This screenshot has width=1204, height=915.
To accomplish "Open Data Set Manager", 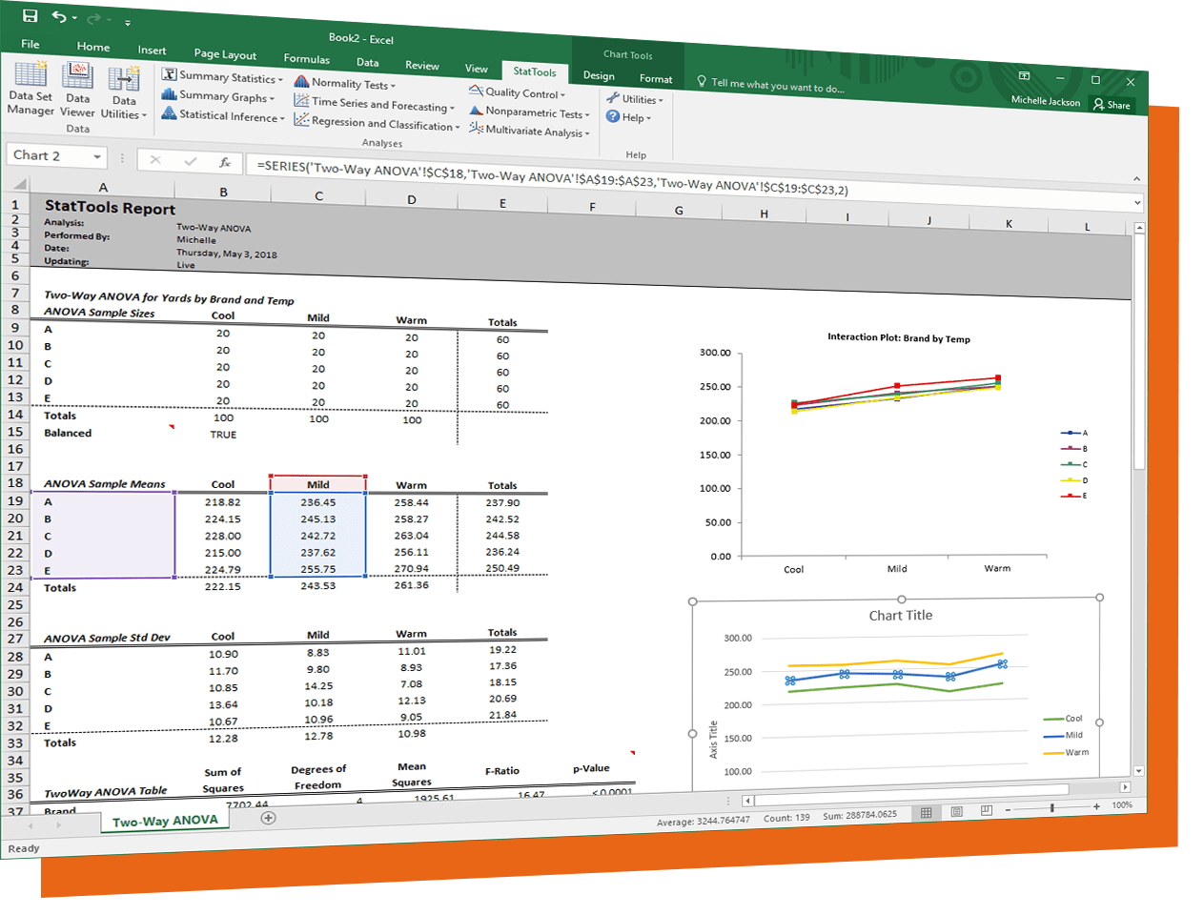I will 31,88.
